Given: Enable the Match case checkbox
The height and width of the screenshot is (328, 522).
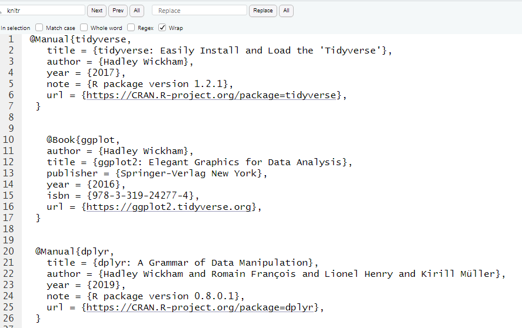Looking at the screenshot, I should (39, 27).
